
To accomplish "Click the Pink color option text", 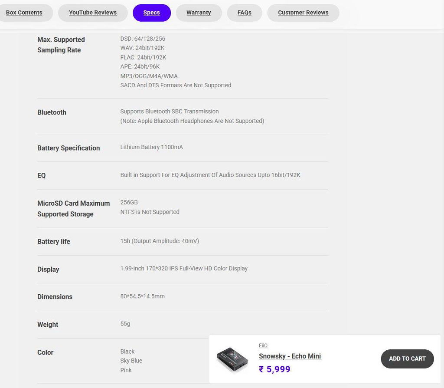I will [x=126, y=370].
